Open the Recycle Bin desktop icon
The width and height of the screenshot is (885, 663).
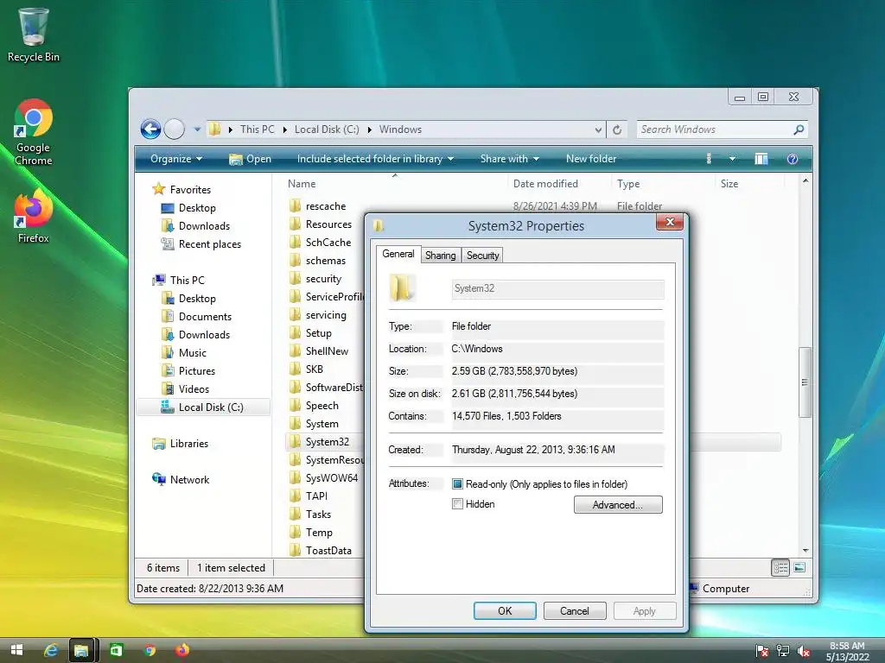[34, 35]
